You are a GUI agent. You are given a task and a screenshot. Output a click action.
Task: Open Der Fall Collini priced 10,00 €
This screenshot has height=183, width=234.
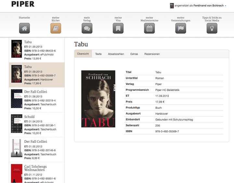[37, 100]
